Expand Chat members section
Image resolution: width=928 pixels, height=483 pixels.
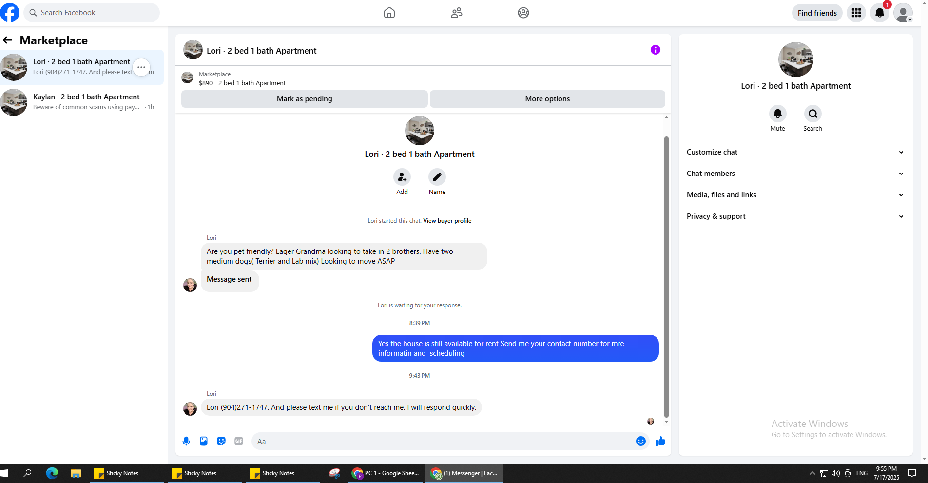(795, 174)
